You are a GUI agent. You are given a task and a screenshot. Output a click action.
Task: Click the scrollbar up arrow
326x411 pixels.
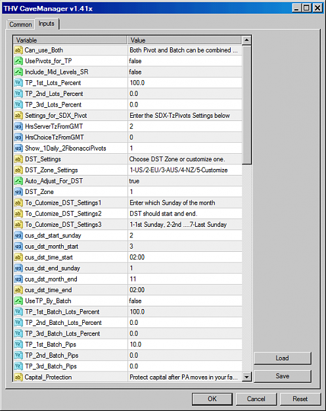tap(246, 40)
